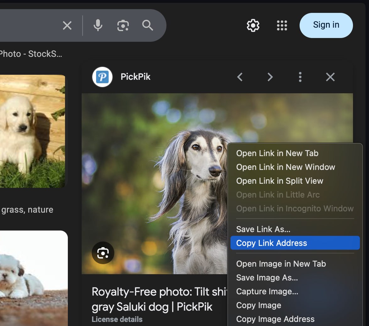
Task: Click the Sign in button
Action: tap(326, 25)
